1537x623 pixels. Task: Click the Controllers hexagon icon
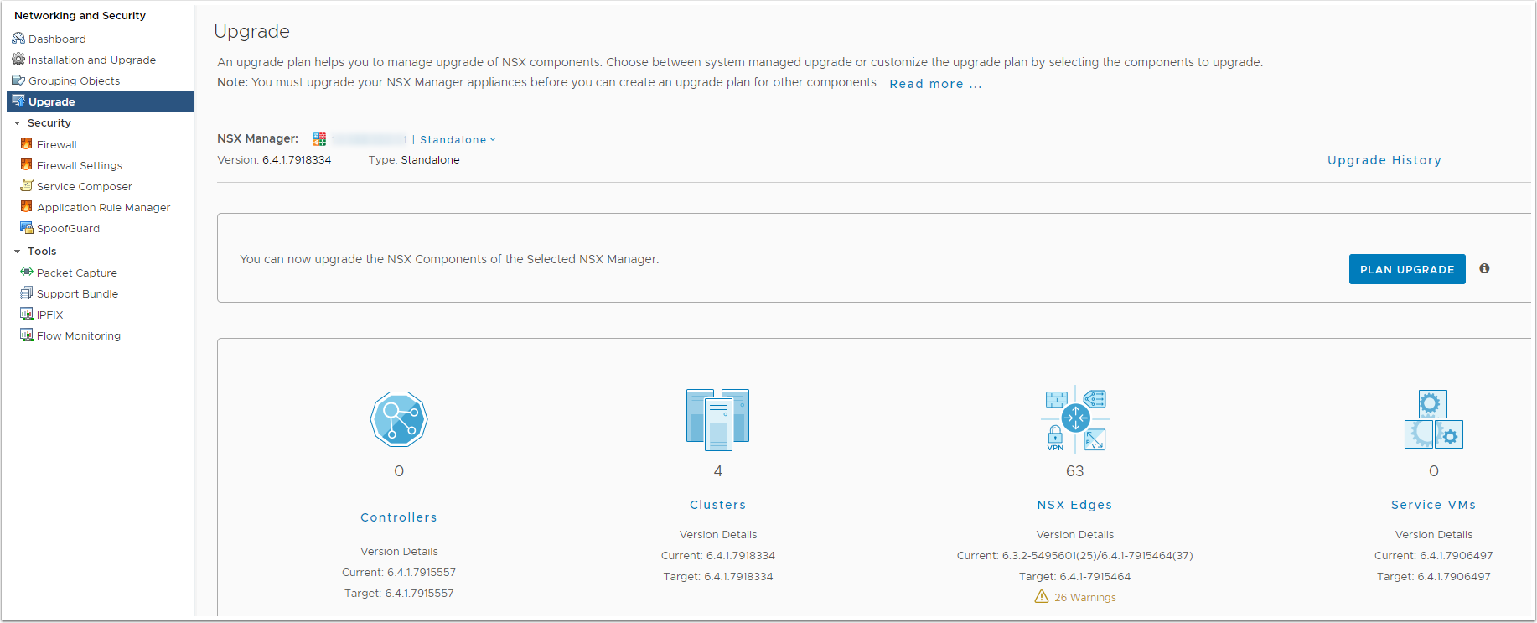pyautogui.click(x=399, y=418)
